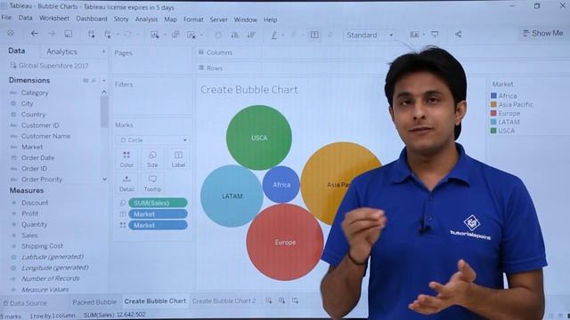Click the New Worksheet toolbar icon
Viewport: 570px width, 320px height.
tap(155, 35)
